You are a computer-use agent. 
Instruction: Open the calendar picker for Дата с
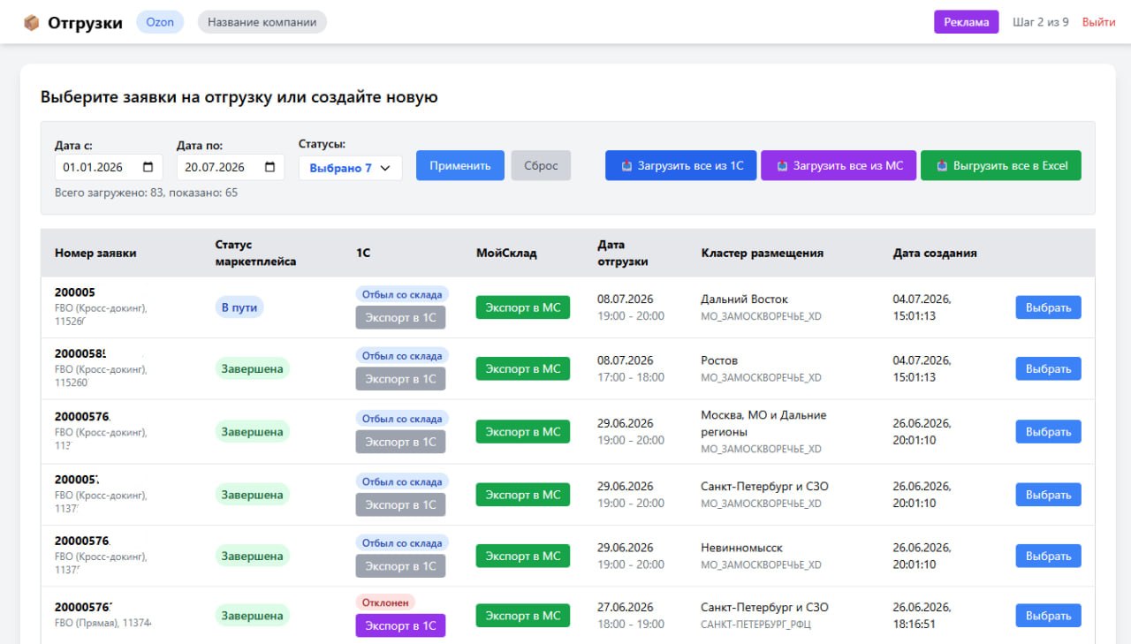(148, 167)
